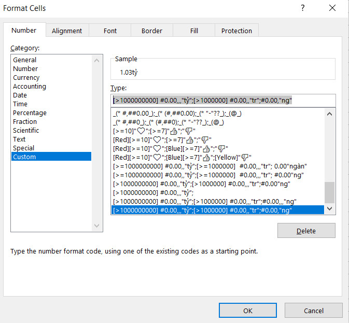The height and width of the screenshot is (323, 349).
Task: Click the Cancel button
Action: [x=314, y=311]
